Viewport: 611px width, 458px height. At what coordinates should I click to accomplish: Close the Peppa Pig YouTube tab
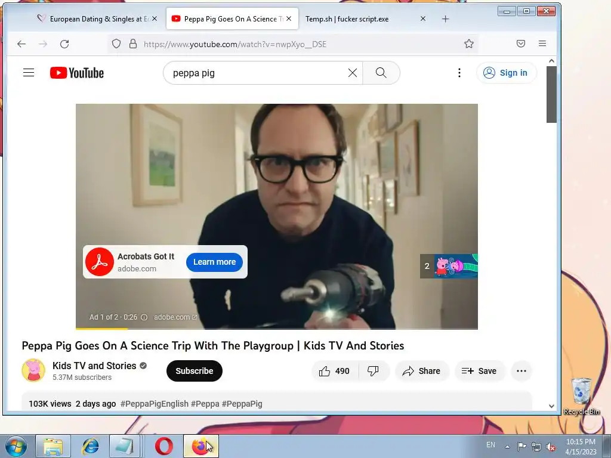tap(289, 18)
